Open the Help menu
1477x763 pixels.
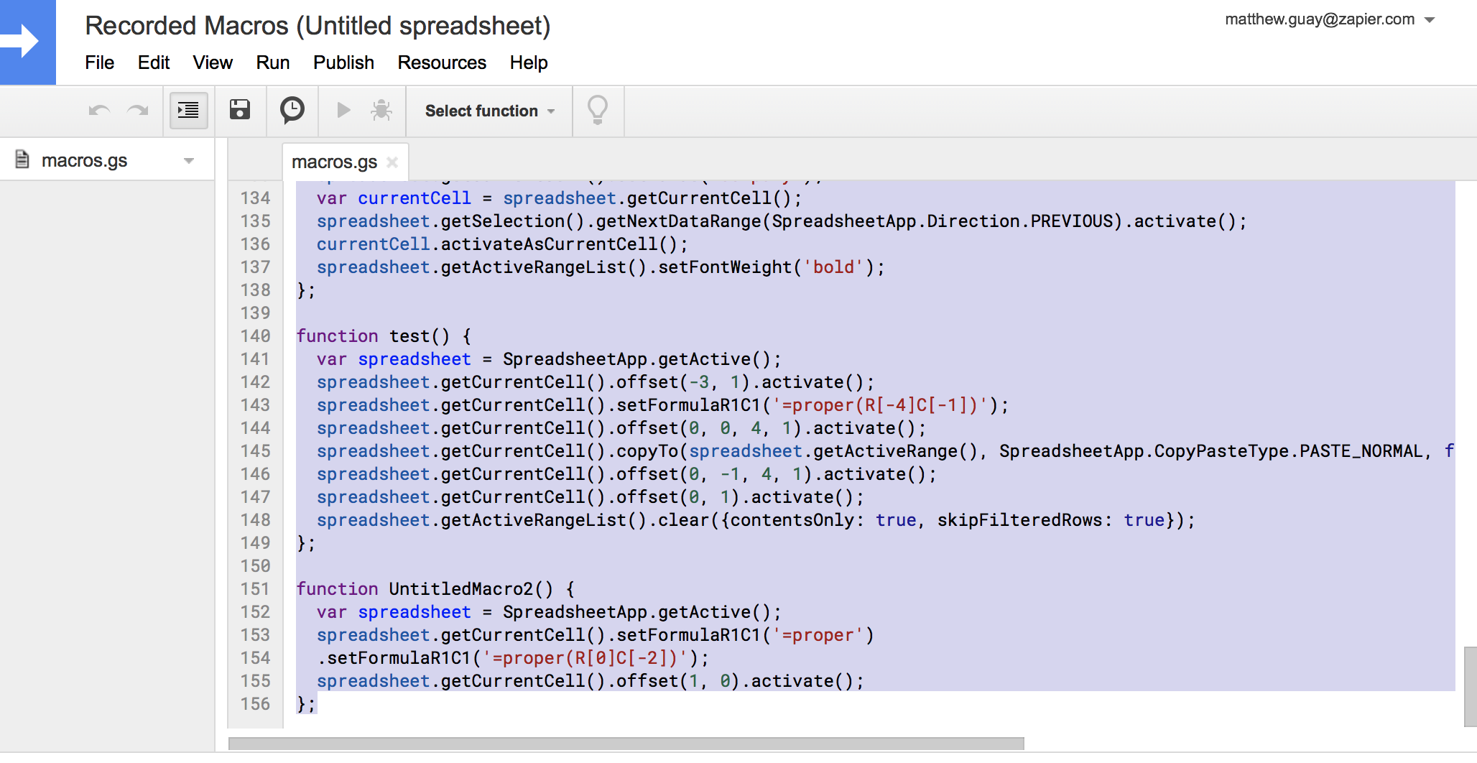coord(529,63)
